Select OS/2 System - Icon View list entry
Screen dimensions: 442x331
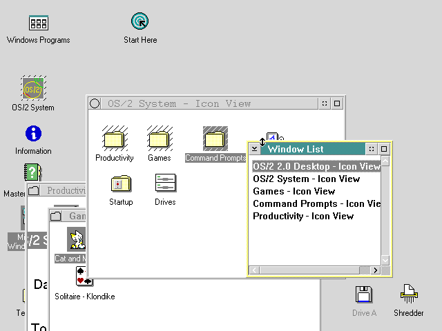click(x=307, y=179)
